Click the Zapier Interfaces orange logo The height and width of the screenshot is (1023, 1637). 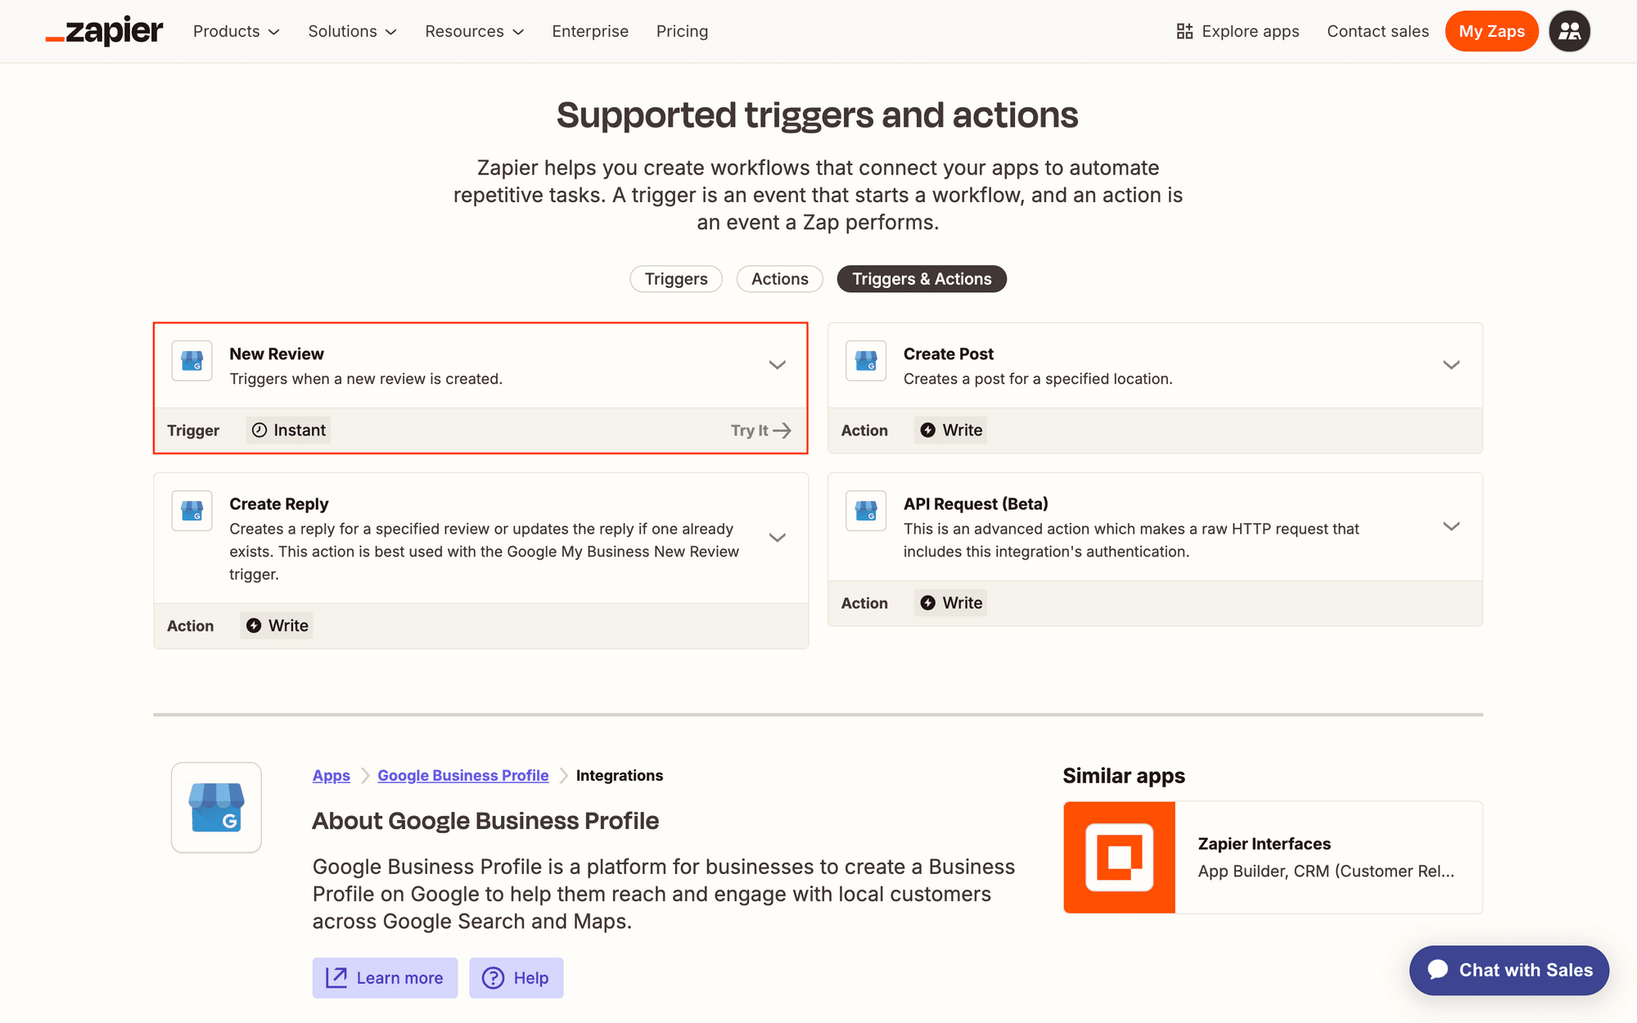(x=1119, y=857)
